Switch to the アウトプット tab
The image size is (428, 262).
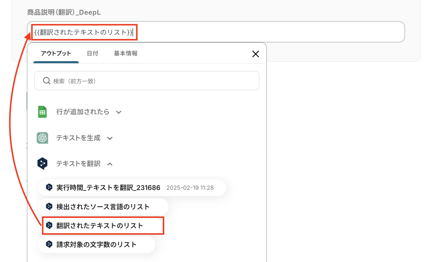pyautogui.click(x=56, y=53)
